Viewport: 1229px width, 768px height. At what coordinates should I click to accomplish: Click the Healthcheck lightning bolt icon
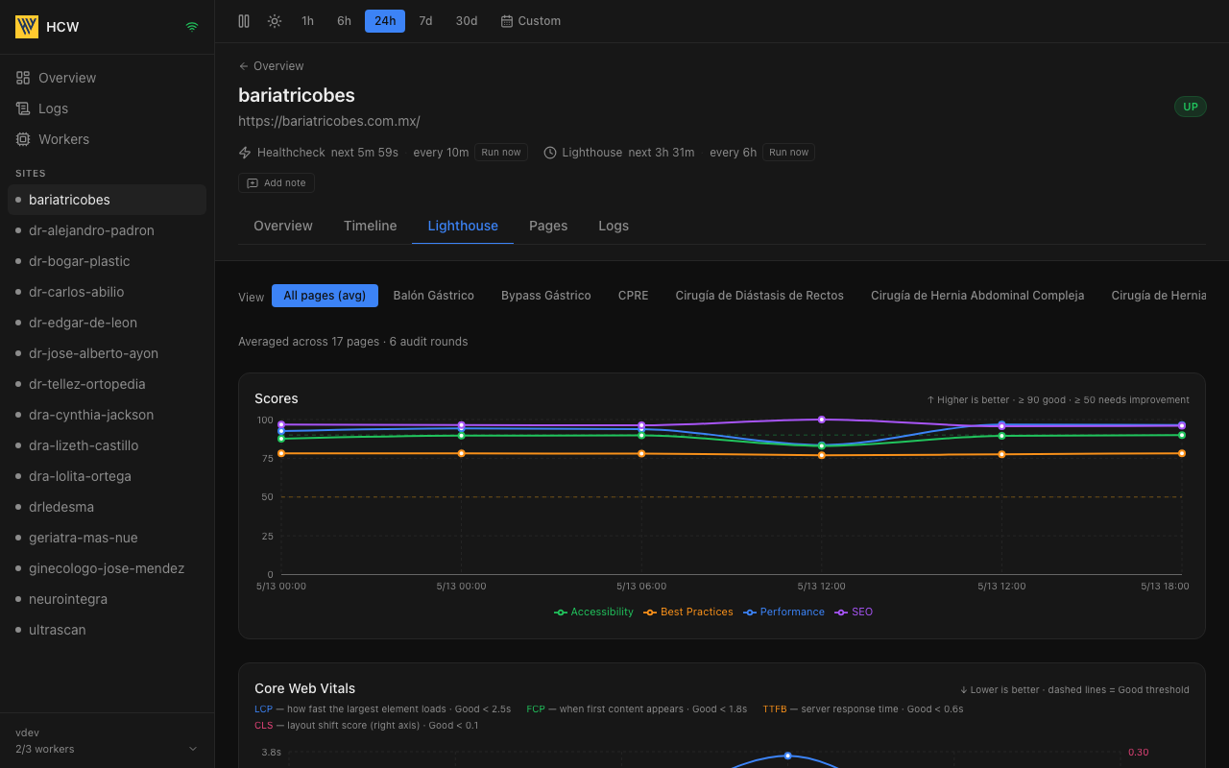point(245,153)
